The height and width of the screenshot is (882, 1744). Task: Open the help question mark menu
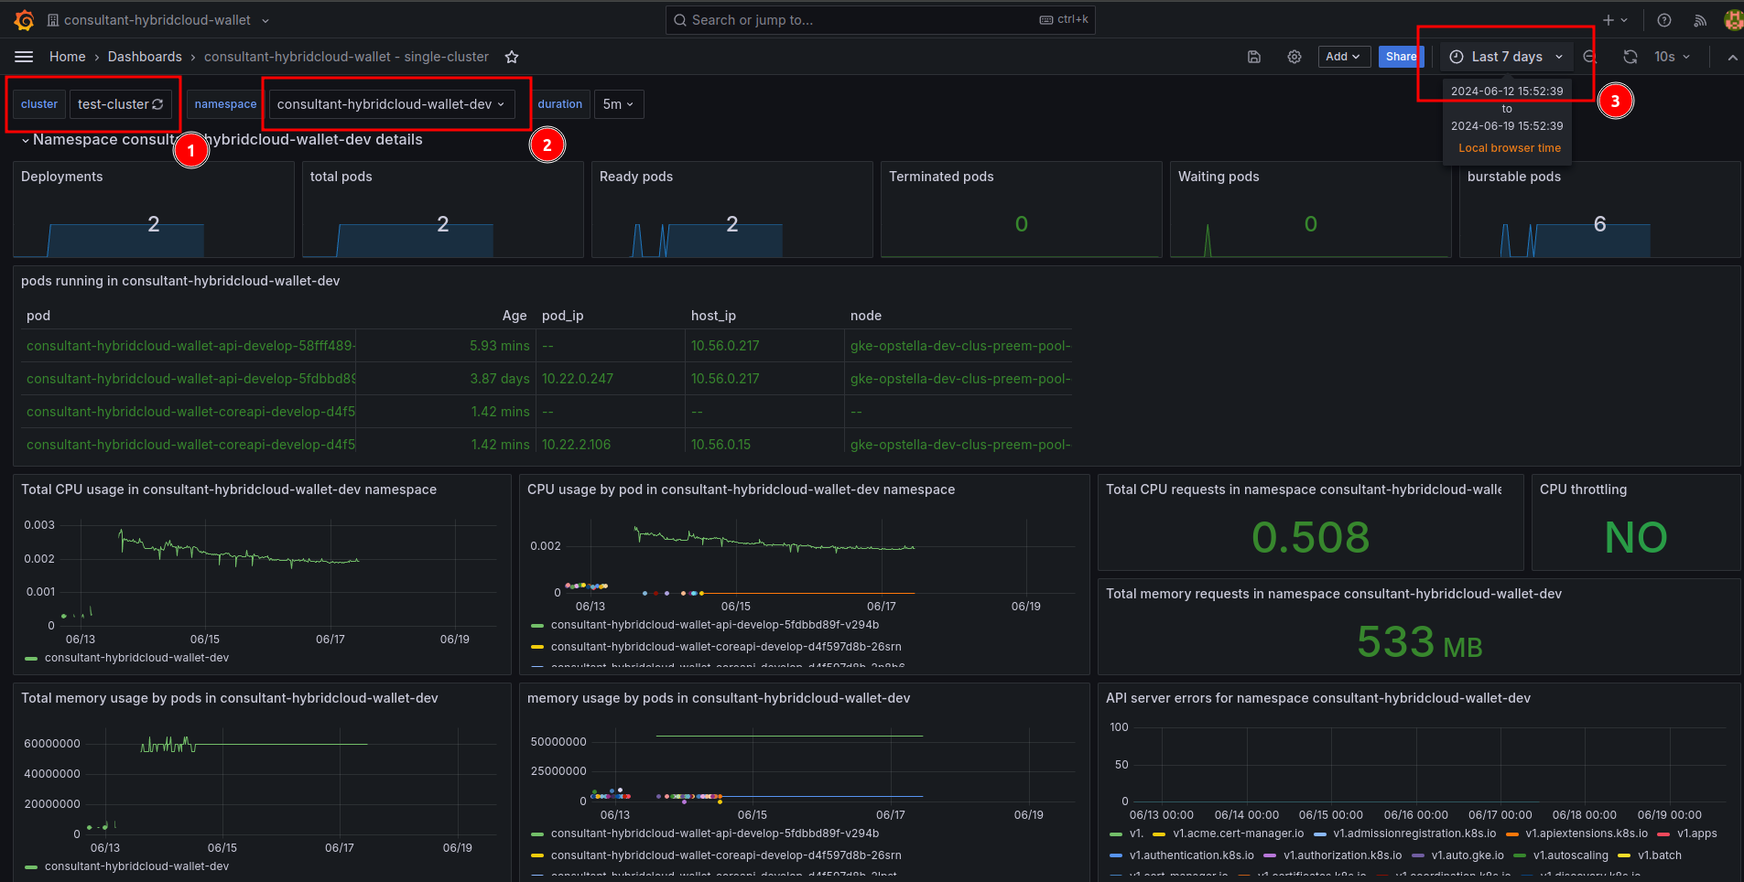pyautogui.click(x=1664, y=20)
